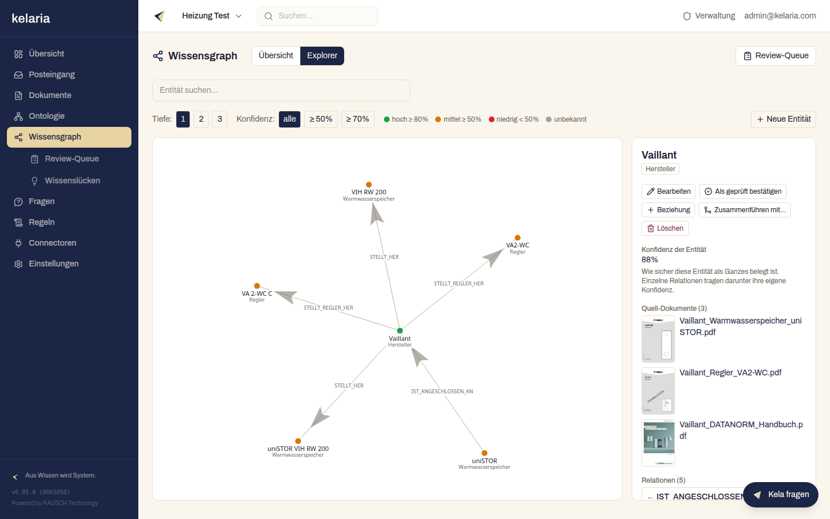The image size is (830, 519).
Task: Select Konfidenz filter alle
Action: click(289, 119)
